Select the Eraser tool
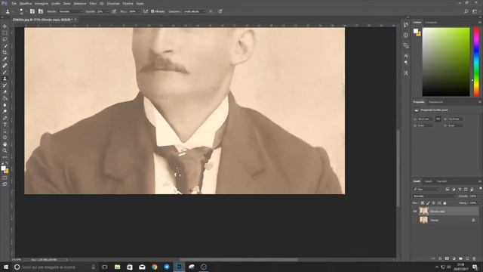The height and width of the screenshot is (272, 483). pos(5,91)
